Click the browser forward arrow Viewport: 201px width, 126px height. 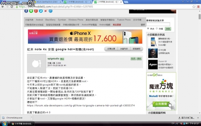coord(7,7)
